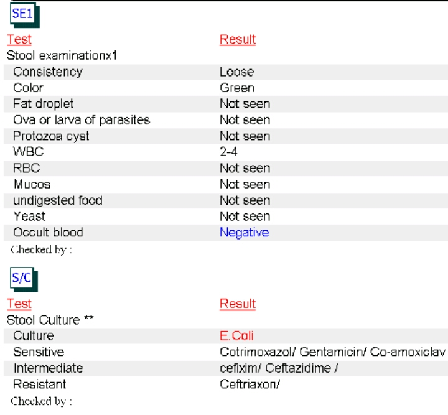Select the Resistant Ceftriaxon result
Screen dimensions: 448x415
tap(250, 385)
